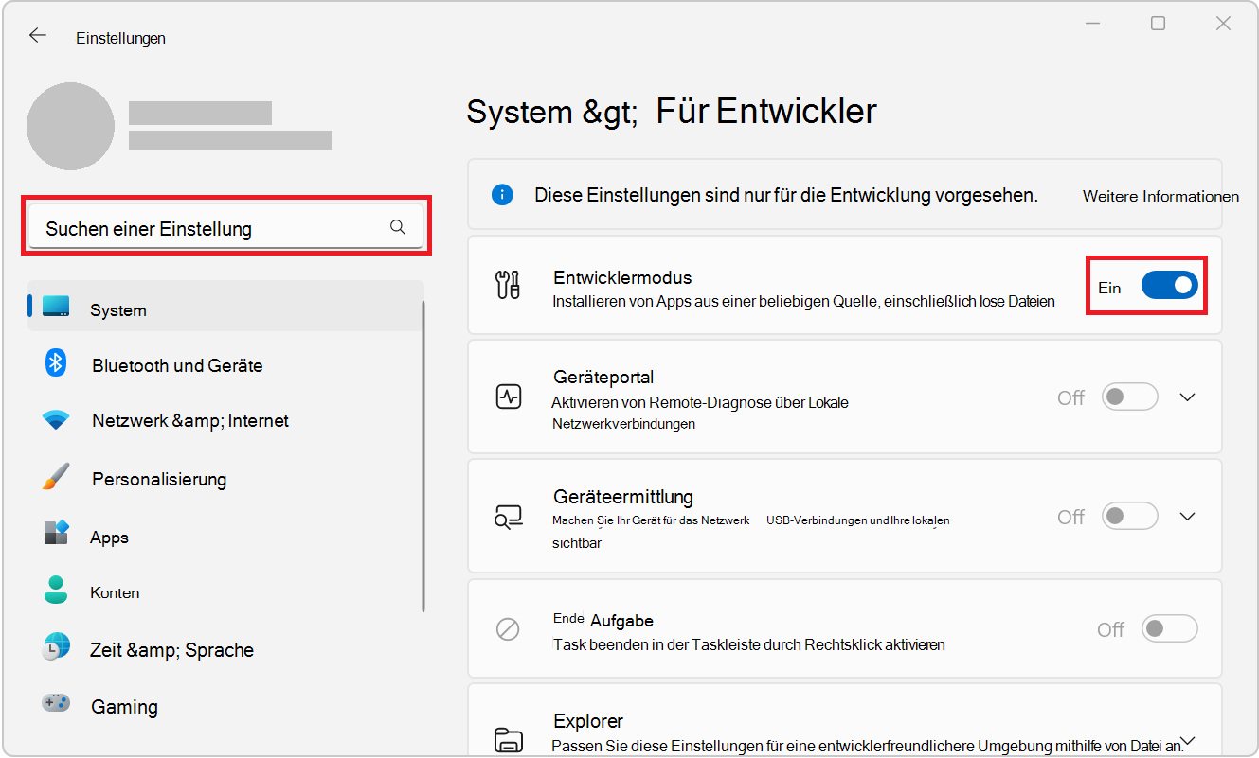The image size is (1259, 758).
Task: Click the back arrow button
Action: tap(37, 35)
